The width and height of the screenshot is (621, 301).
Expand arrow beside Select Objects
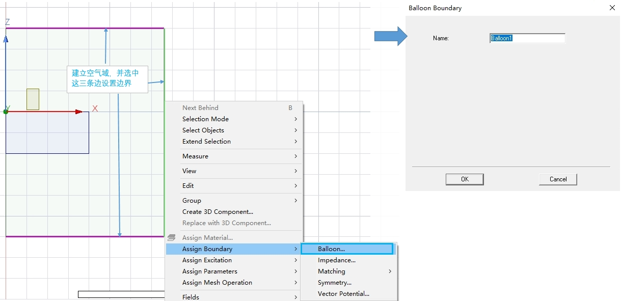pos(295,130)
